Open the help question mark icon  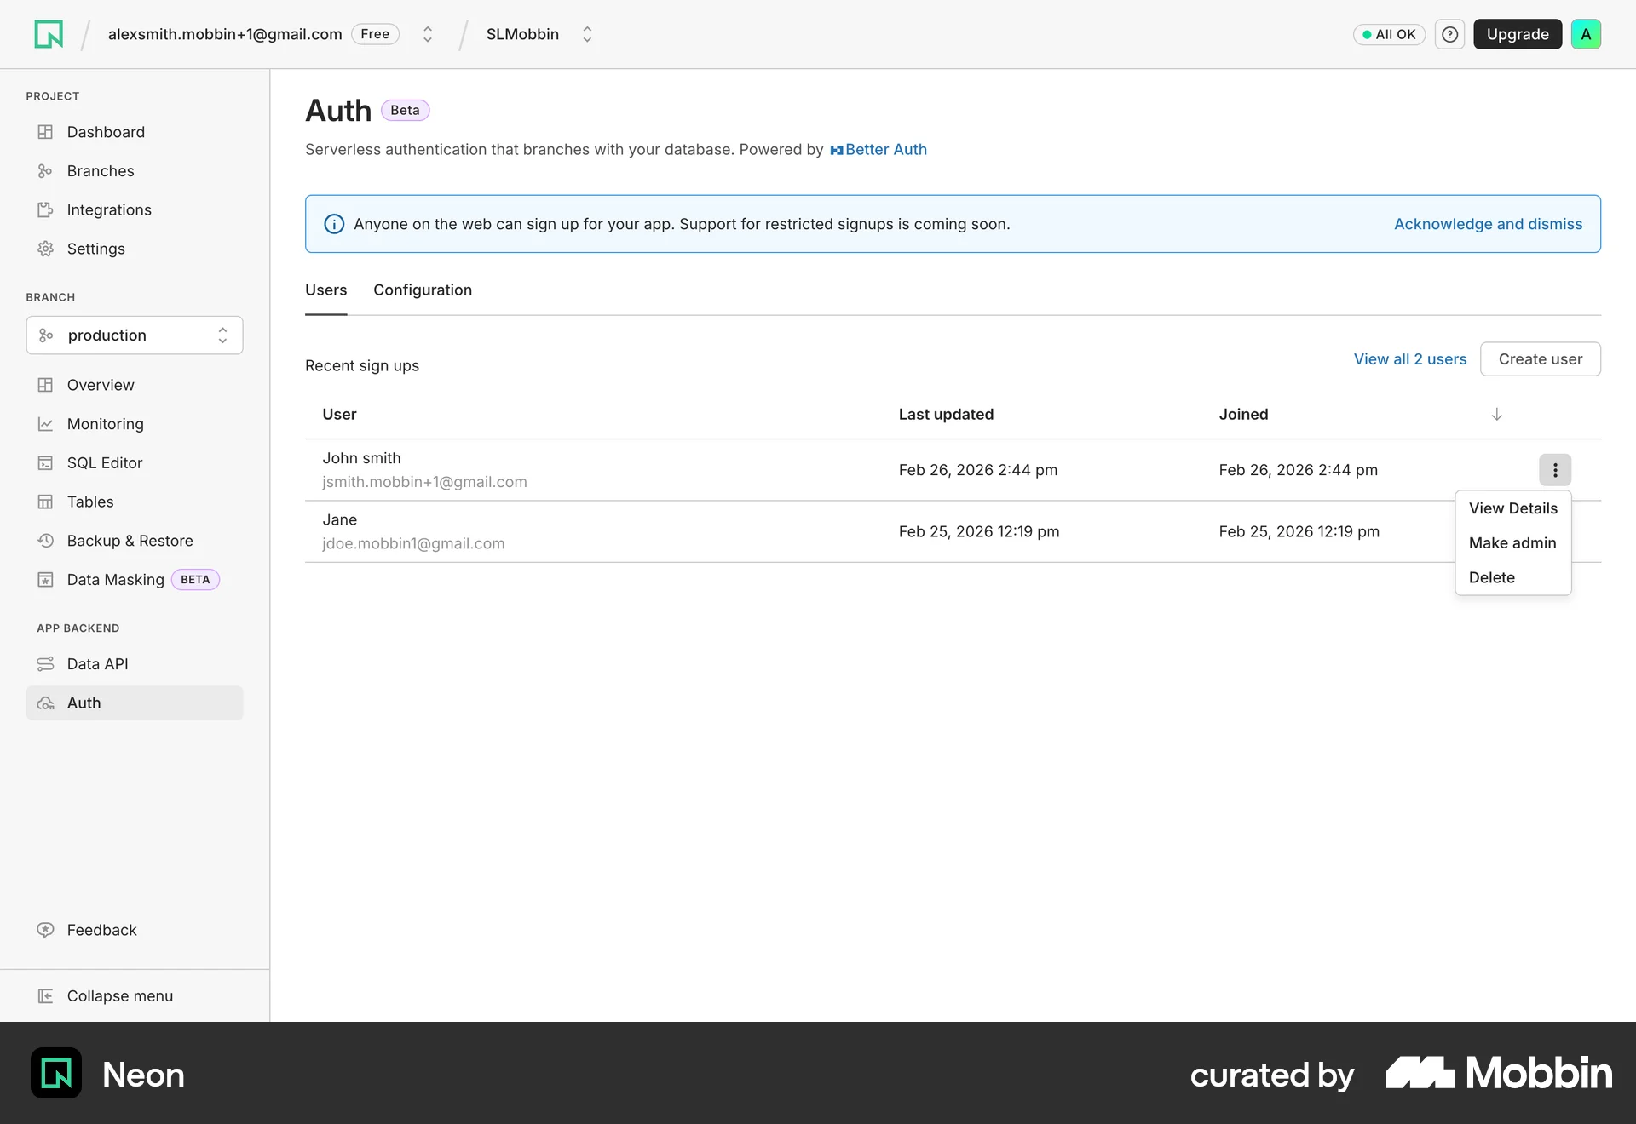1449,34
